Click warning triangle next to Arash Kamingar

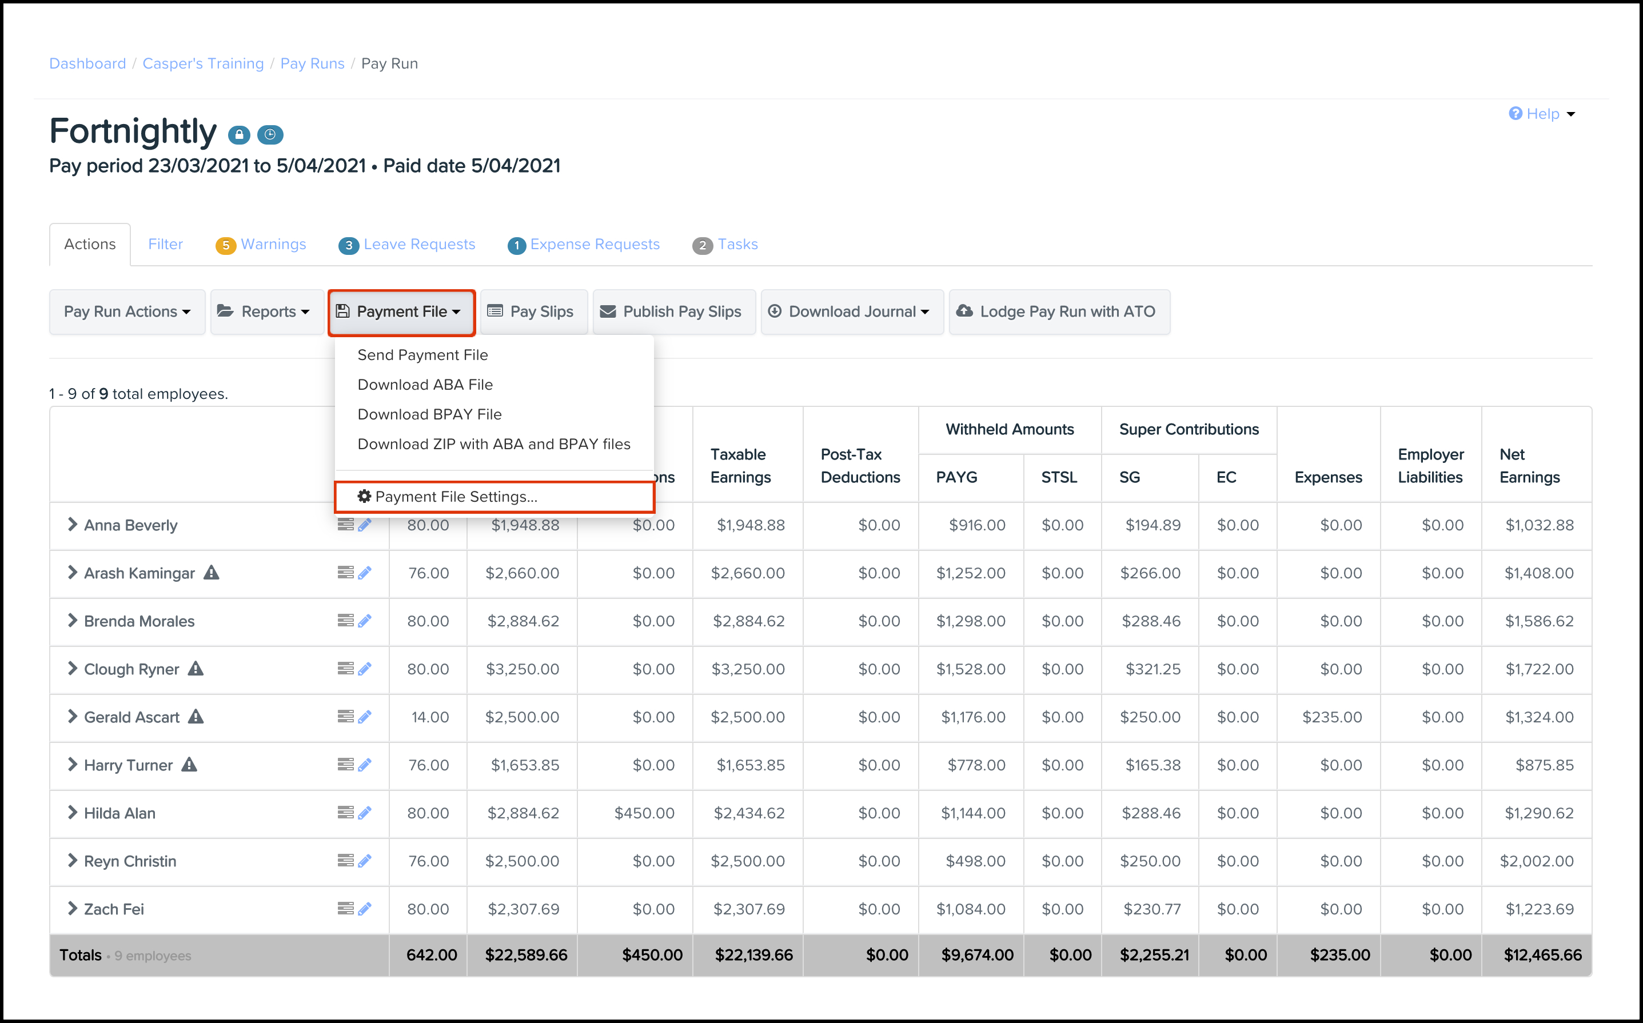click(x=212, y=573)
